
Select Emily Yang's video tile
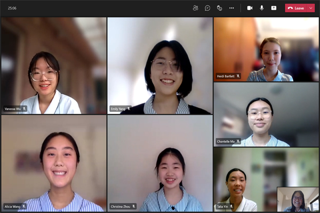tap(160, 65)
